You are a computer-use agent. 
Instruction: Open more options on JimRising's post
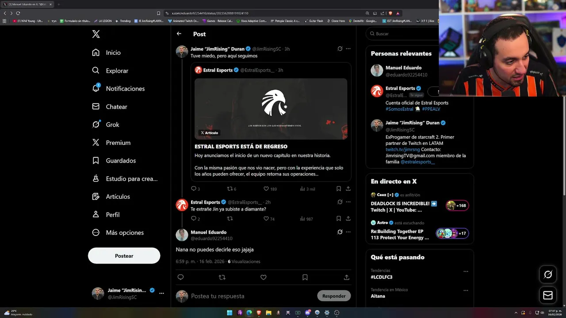(348, 49)
